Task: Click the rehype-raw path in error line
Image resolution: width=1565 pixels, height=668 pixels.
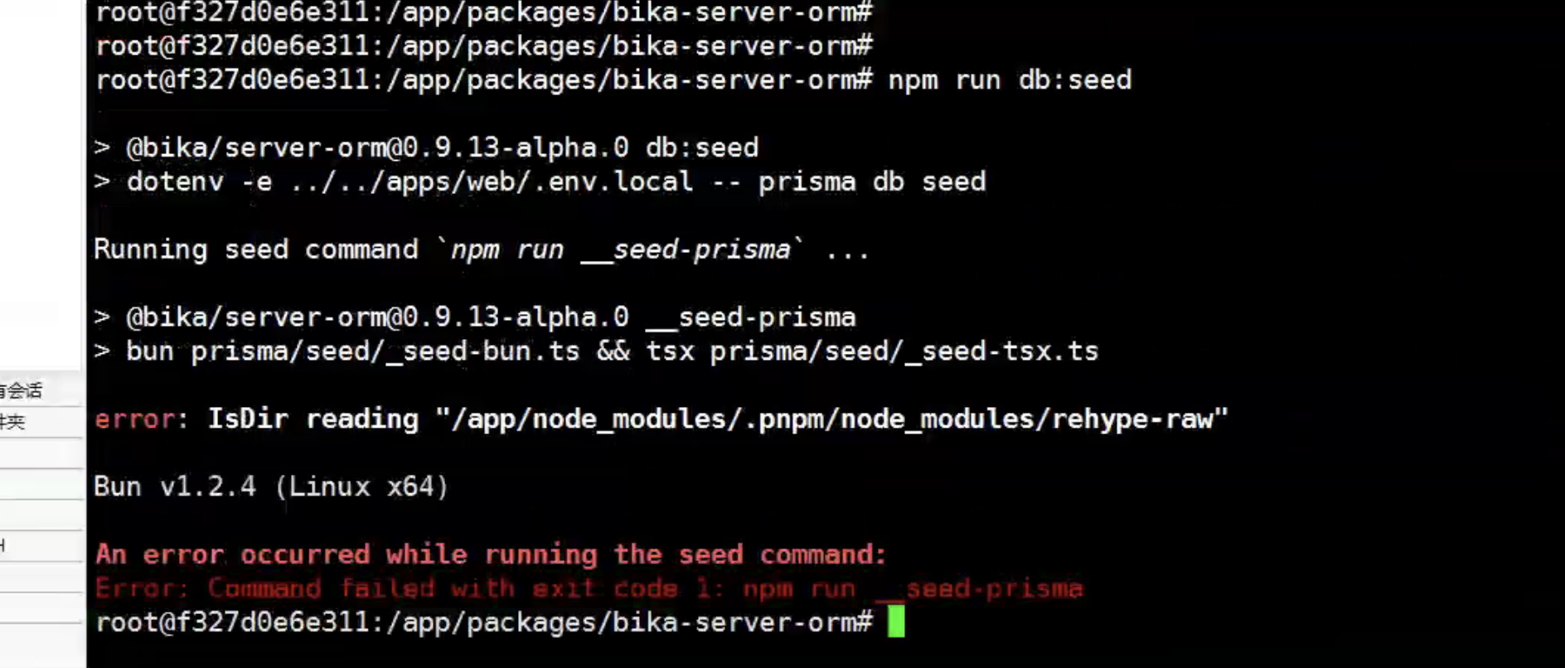Action: pos(831,419)
